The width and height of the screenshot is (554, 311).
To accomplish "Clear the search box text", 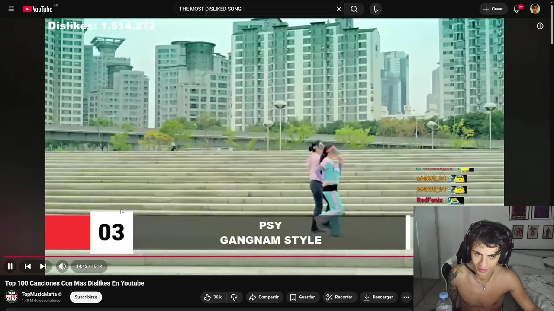I will [x=339, y=9].
